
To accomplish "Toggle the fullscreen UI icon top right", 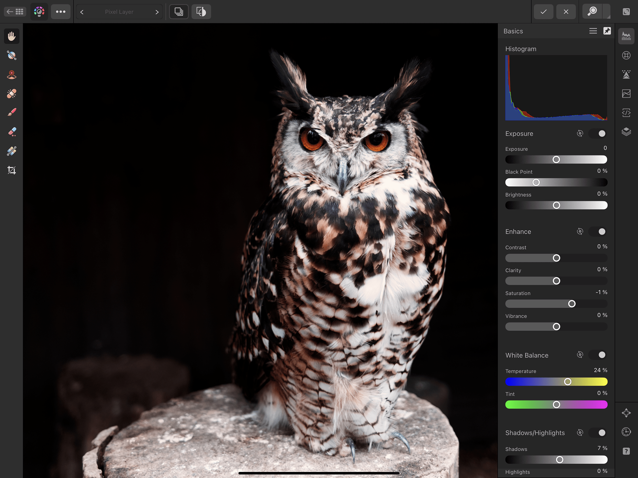I will coord(626,12).
